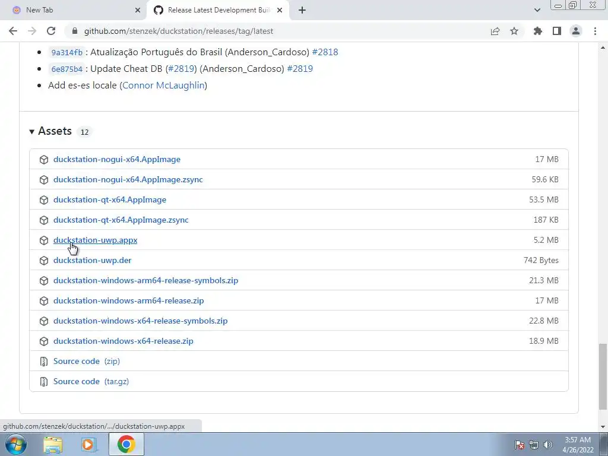
Task: Download duckstation-uwp.appx
Action: coord(96,240)
